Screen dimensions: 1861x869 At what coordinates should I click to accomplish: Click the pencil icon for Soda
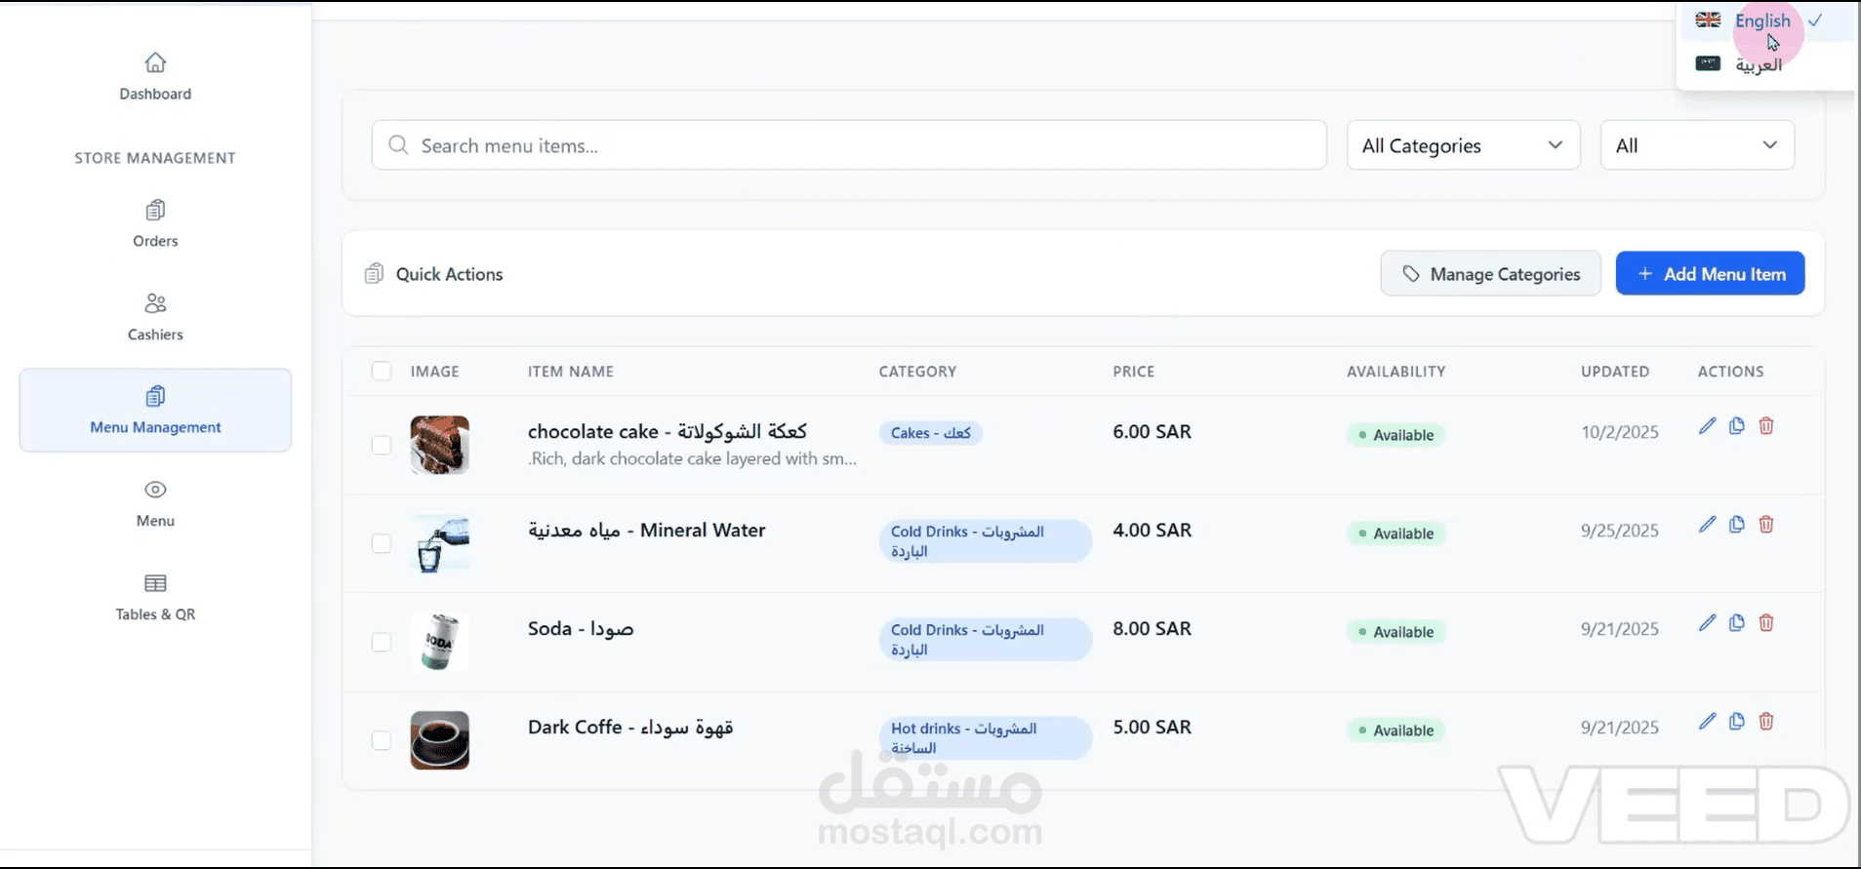tap(1707, 623)
